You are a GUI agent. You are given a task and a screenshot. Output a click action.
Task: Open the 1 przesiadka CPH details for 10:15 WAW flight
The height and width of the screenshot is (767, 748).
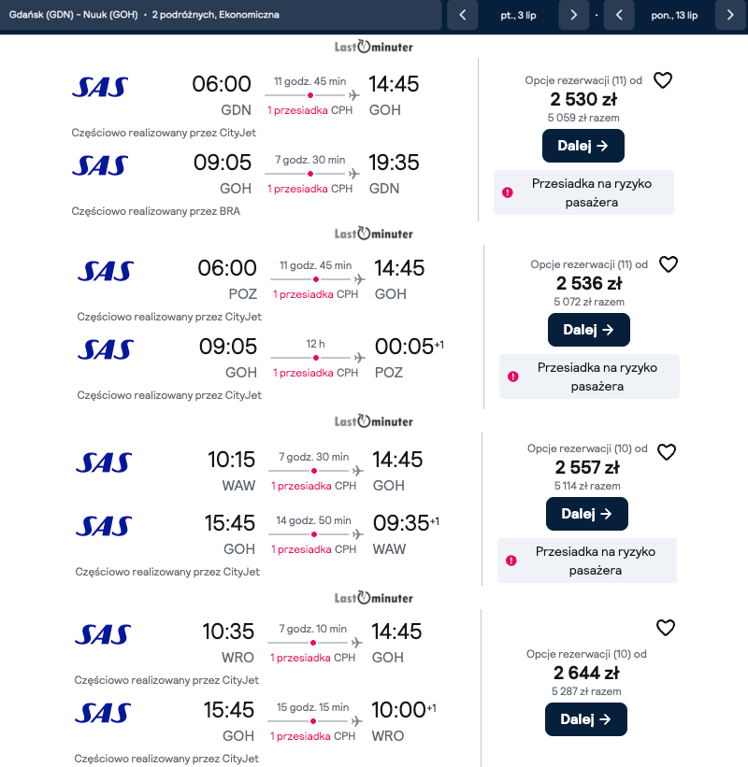point(313,486)
